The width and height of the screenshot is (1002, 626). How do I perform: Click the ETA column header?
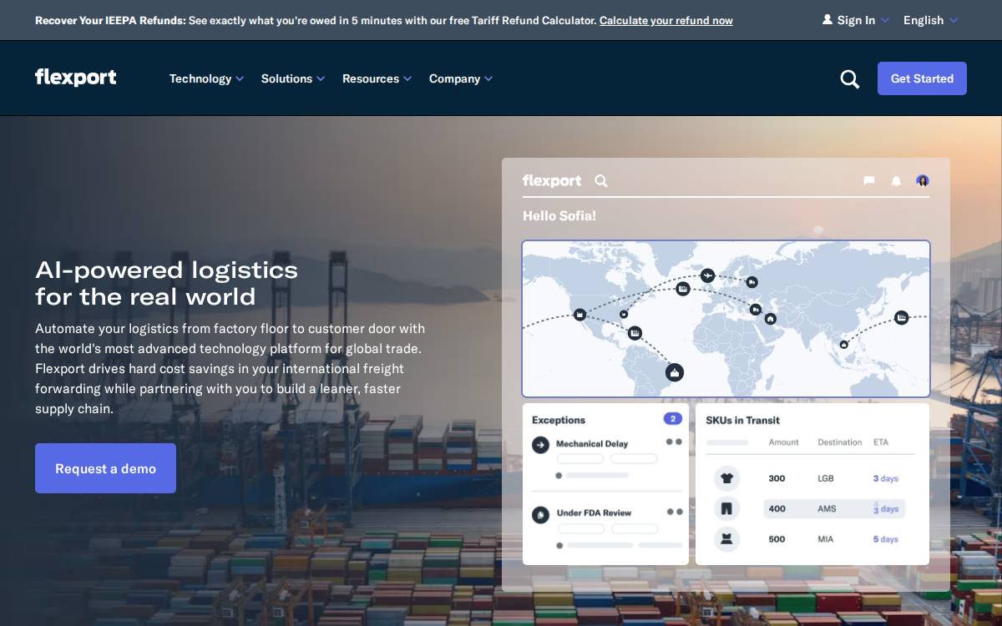click(x=881, y=442)
